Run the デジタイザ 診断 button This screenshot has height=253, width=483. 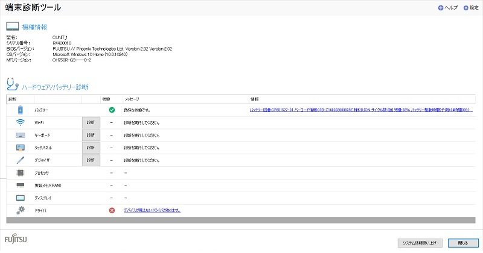[x=91, y=160]
